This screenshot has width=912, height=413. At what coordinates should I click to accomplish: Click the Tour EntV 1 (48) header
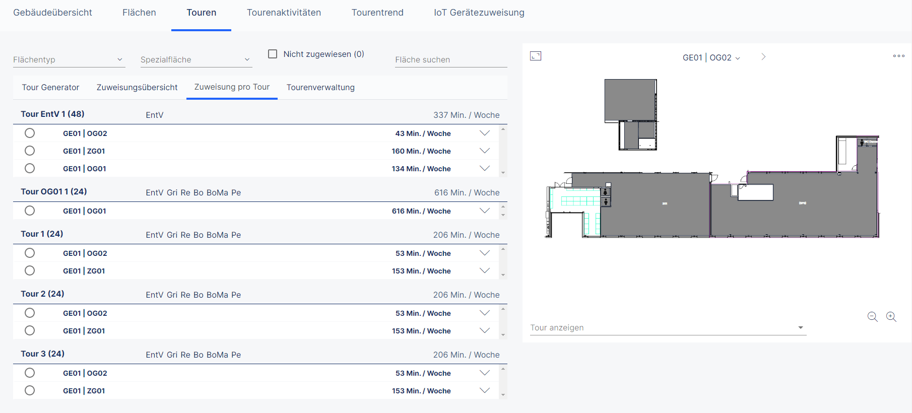pyautogui.click(x=52, y=114)
